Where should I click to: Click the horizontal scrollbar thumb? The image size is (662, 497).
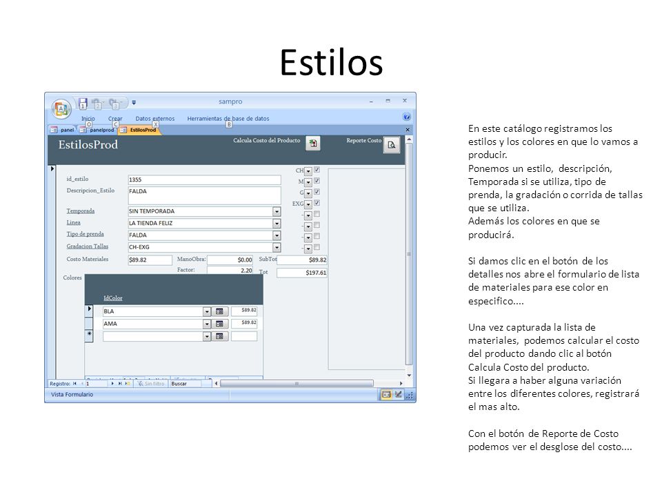297,384
